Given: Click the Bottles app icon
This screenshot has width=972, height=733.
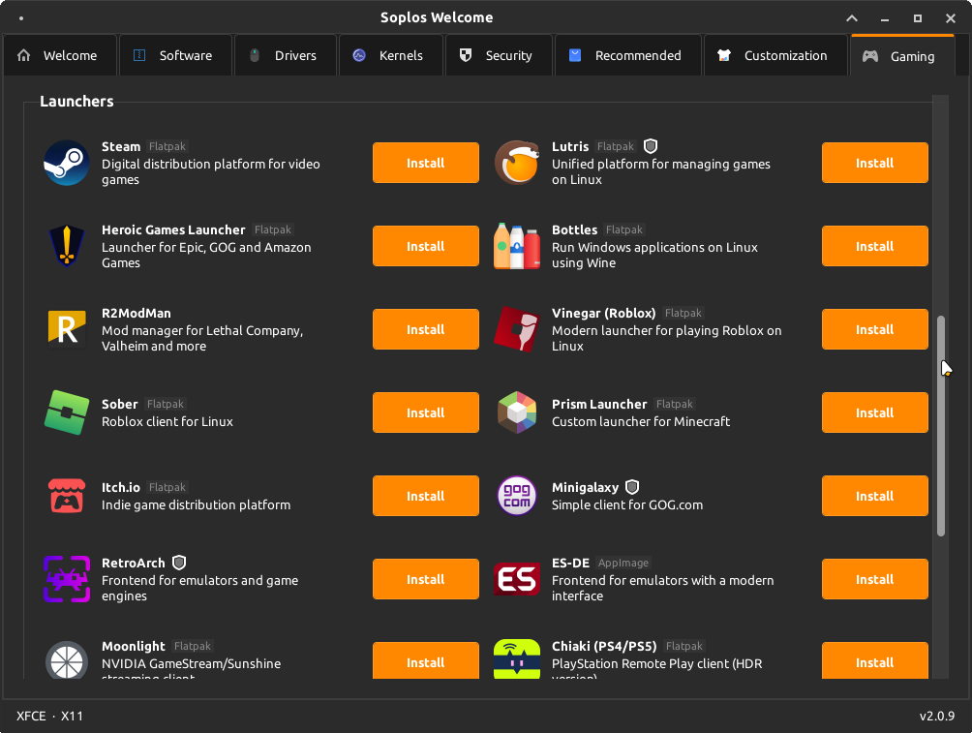Looking at the screenshot, I should (x=516, y=246).
